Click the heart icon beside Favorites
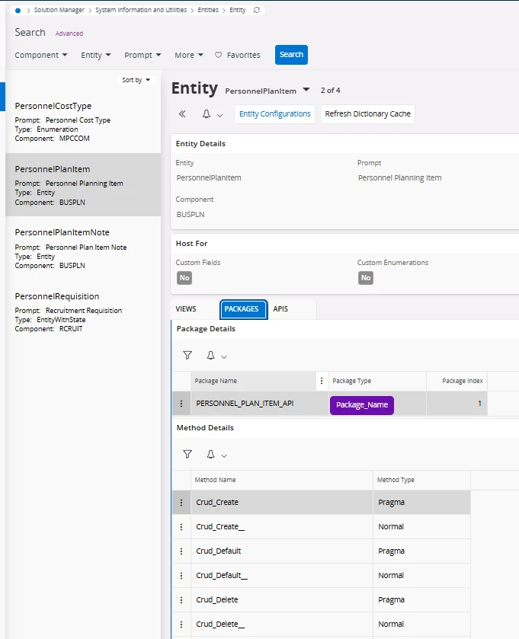 [218, 55]
